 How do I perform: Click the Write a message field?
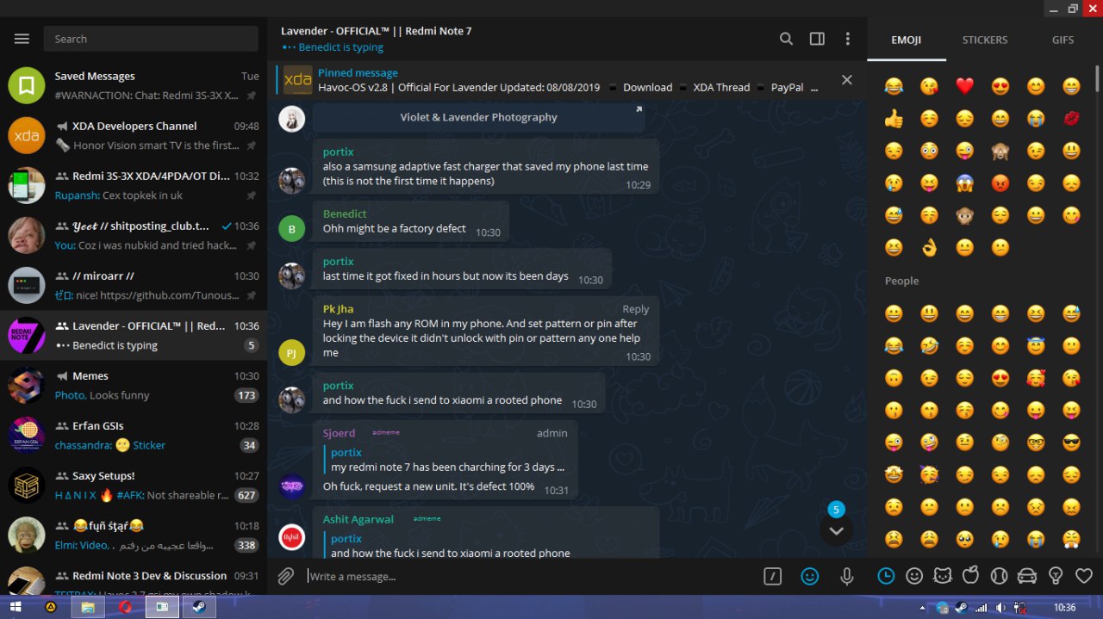point(530,577)
